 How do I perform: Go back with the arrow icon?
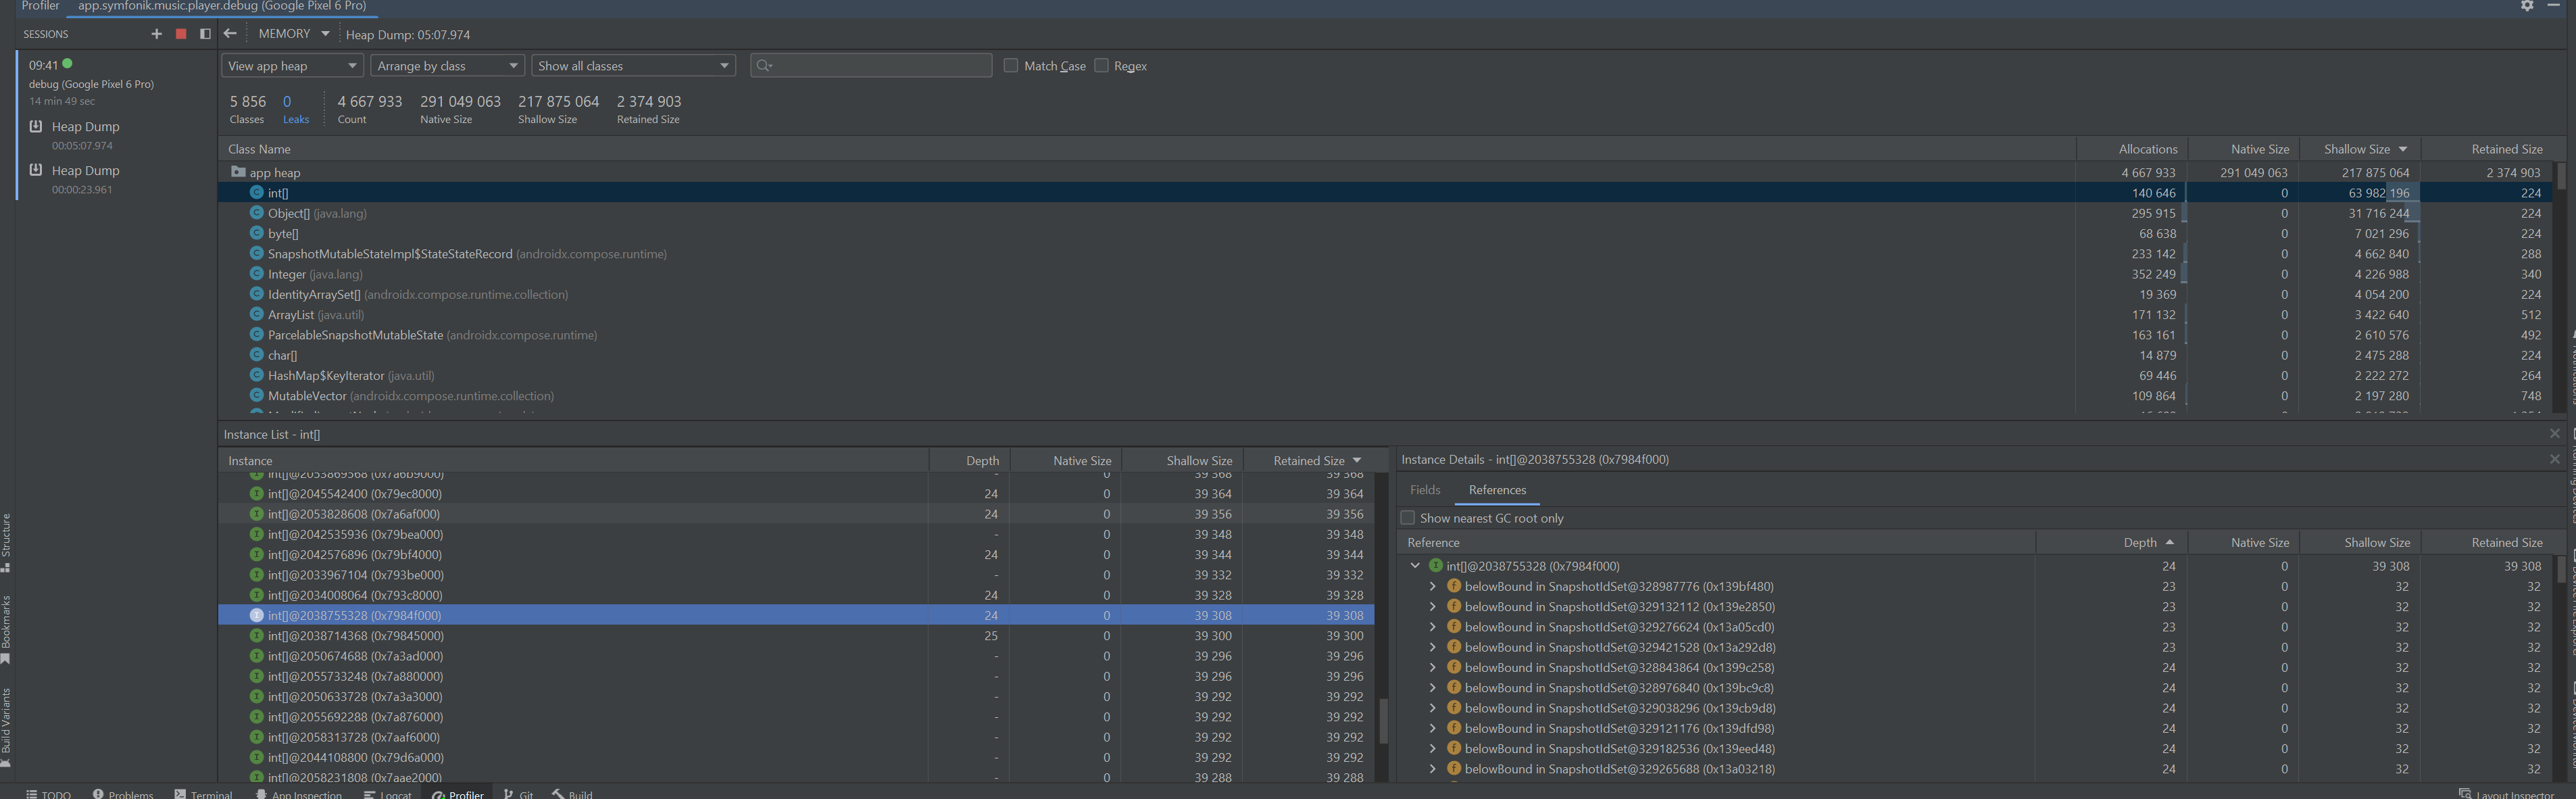coord(230,34)
